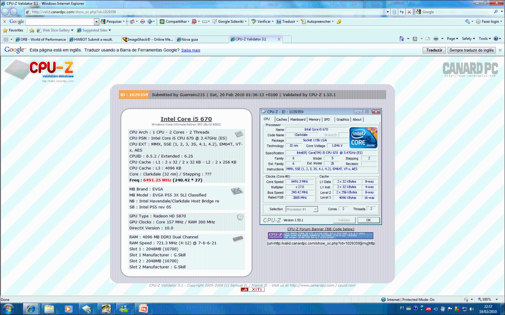Close the CPU-Z Validator 3.1 tab
The height and width of the screenshot is (315, 505).
tap(279, 39)
